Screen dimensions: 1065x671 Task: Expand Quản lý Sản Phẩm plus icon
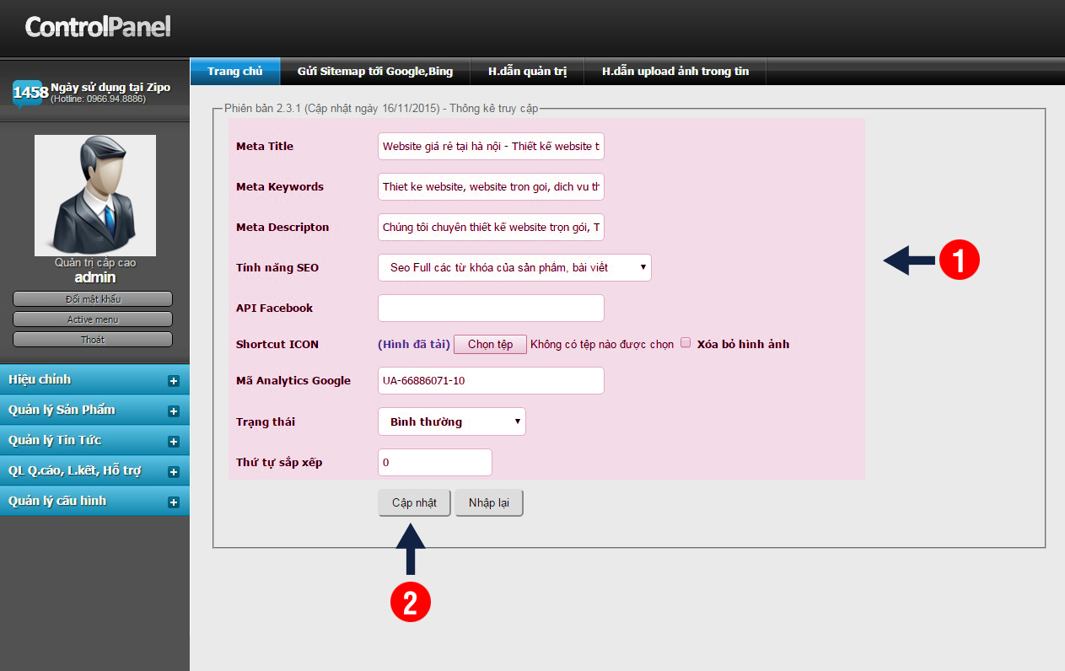174,411
